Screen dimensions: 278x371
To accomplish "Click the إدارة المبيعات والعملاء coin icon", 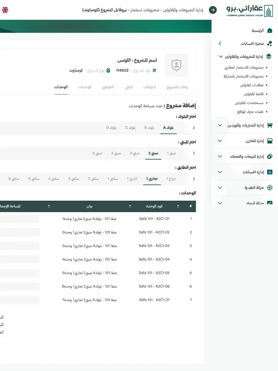I will pos(270,156).
